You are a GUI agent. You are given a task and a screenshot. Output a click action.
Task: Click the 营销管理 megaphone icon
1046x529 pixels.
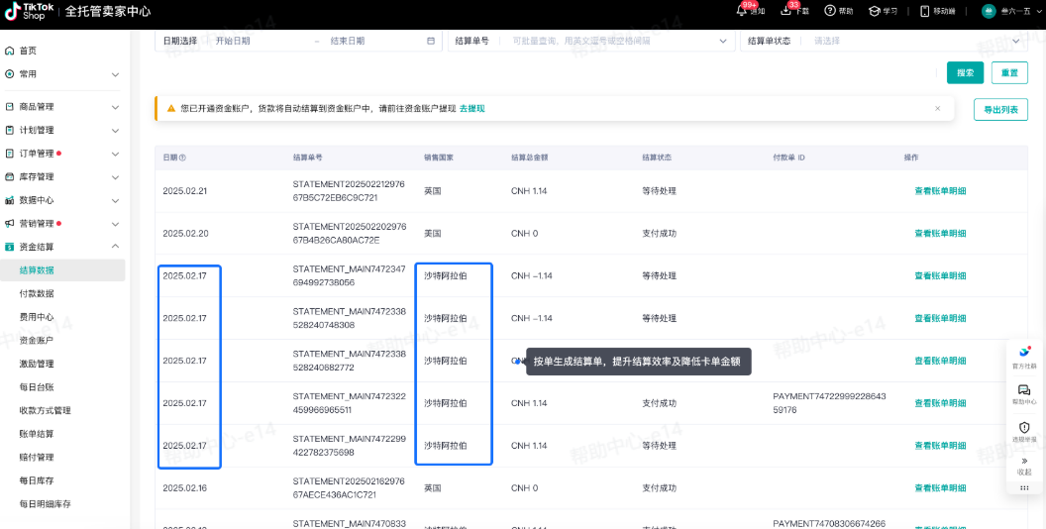9,224
